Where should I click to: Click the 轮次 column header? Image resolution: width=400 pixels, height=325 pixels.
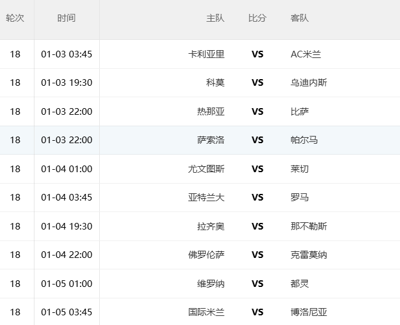click(15, 18)
